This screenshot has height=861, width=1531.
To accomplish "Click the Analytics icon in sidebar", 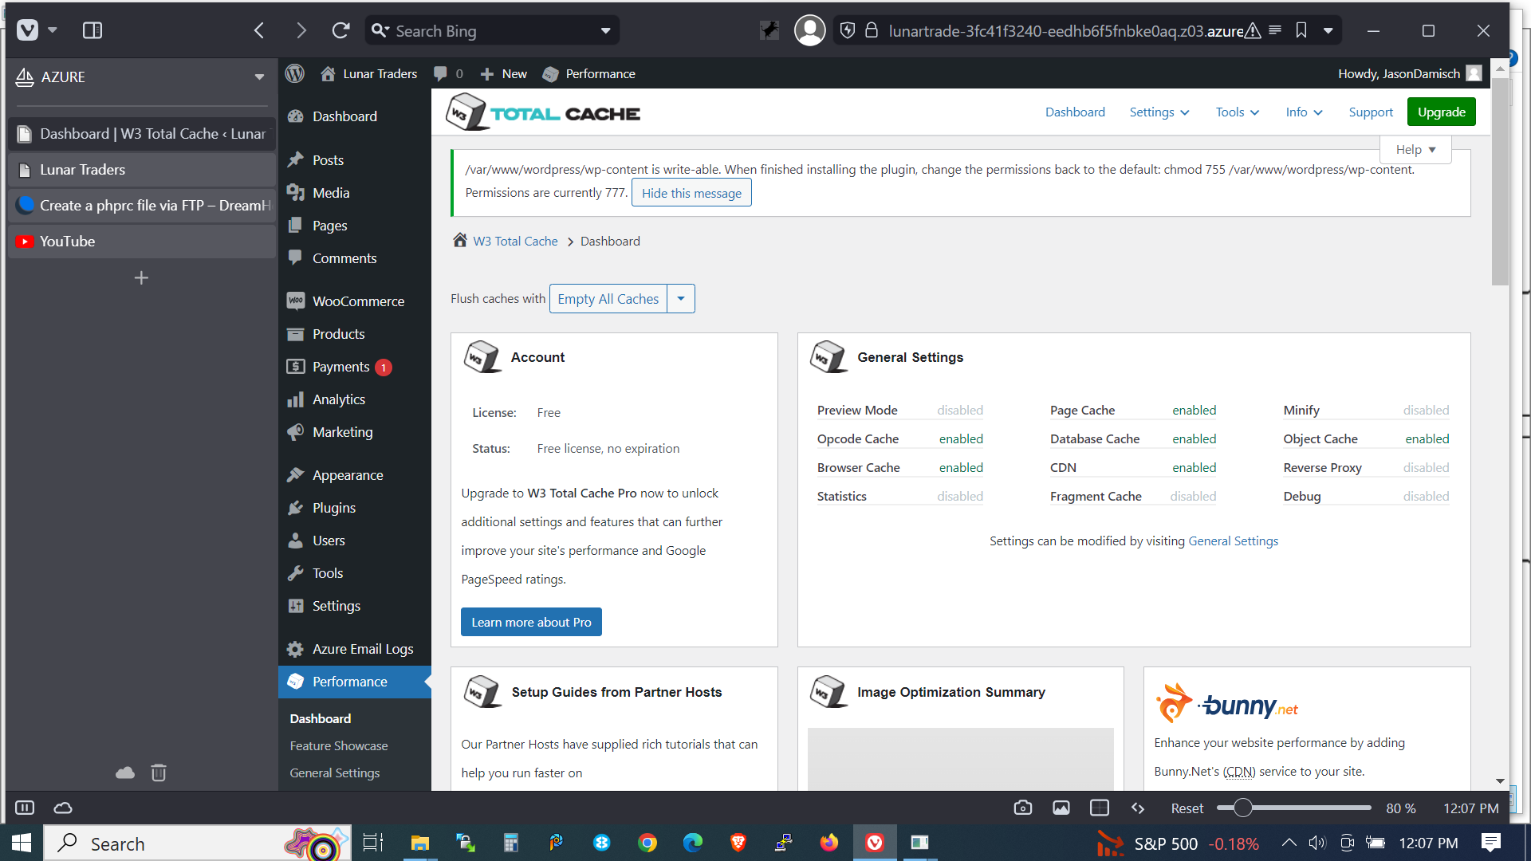I will (x=296, y=399).
